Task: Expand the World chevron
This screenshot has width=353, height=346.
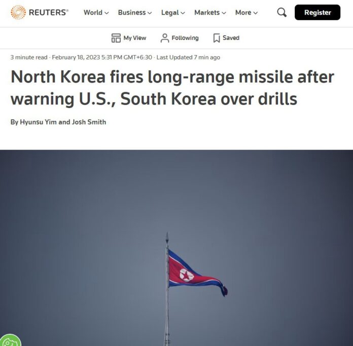Action: tap(107, 13)
